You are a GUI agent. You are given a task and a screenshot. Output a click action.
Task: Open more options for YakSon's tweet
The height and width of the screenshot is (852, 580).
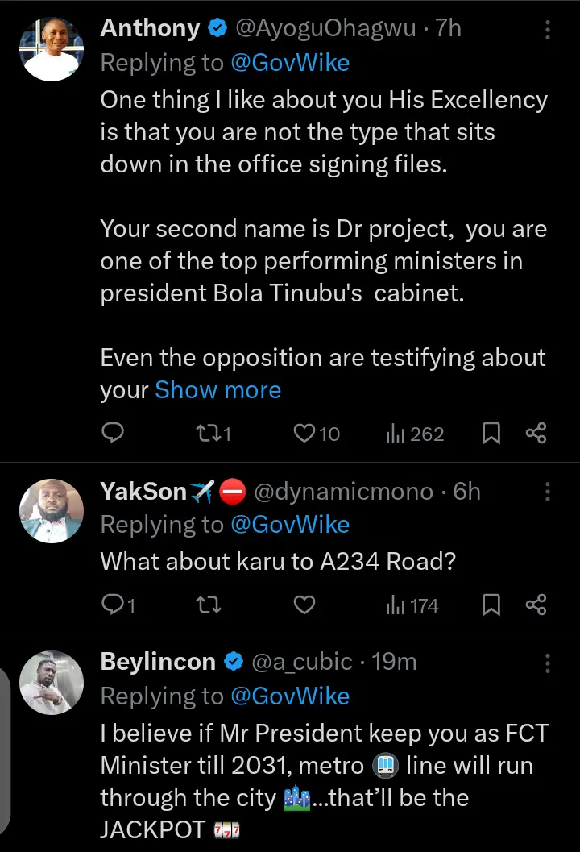(x=548, y=492)
